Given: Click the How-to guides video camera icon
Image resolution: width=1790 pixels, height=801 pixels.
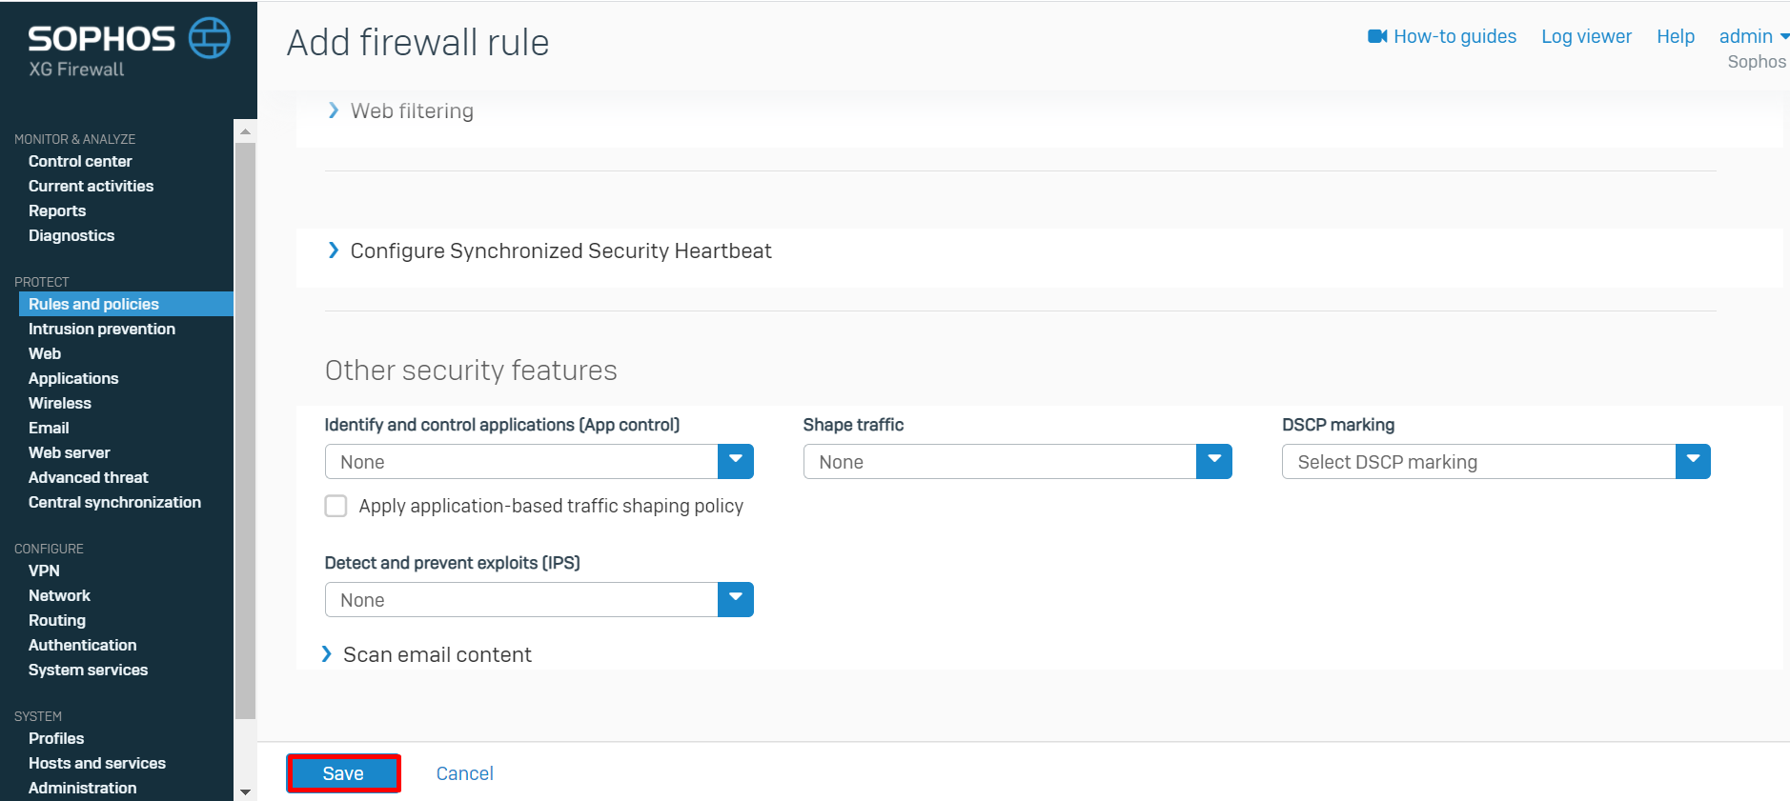Looking at the screenshot, I should [x=1377, y=36].
